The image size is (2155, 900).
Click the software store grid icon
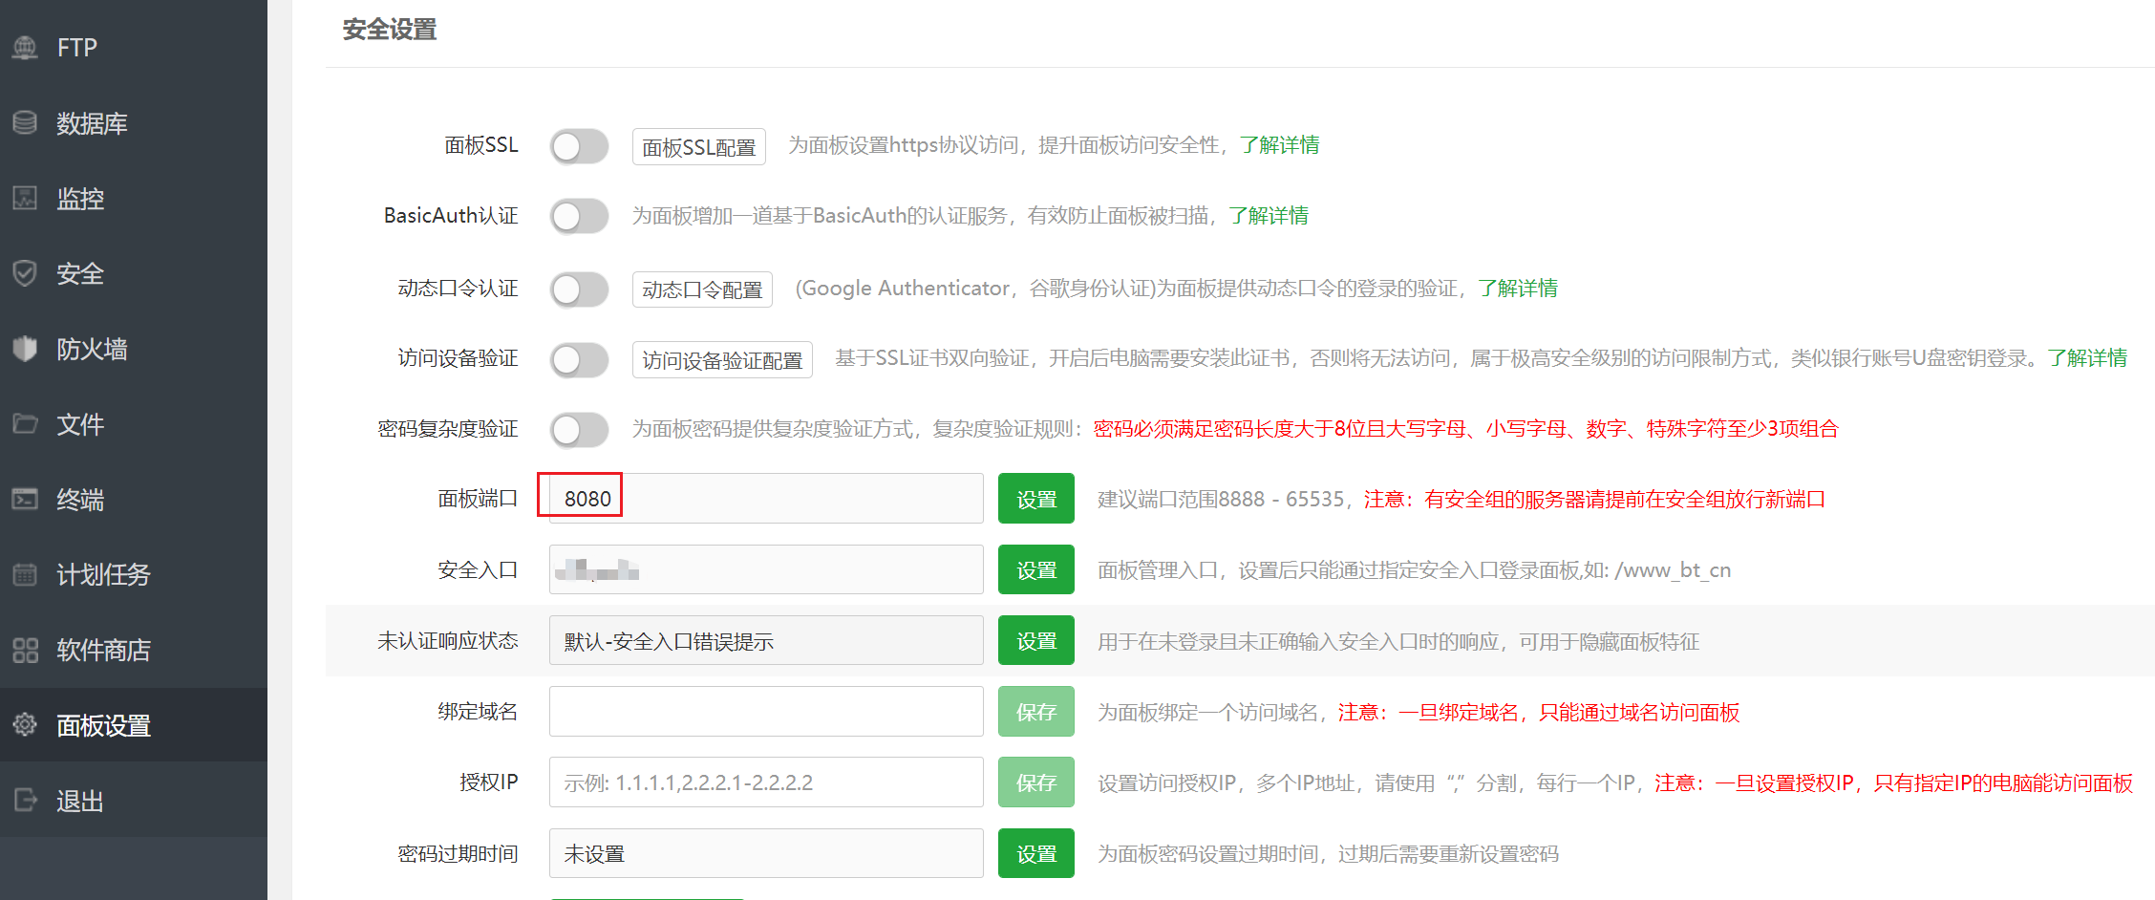[x=25, y=650]
